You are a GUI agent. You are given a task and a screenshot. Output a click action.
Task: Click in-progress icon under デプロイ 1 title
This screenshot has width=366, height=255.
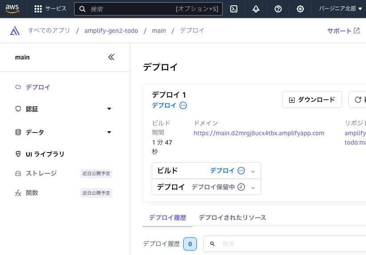183,106
